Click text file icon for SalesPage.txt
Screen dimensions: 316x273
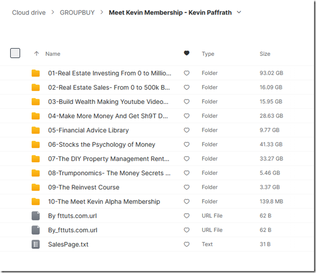point(35,244)
